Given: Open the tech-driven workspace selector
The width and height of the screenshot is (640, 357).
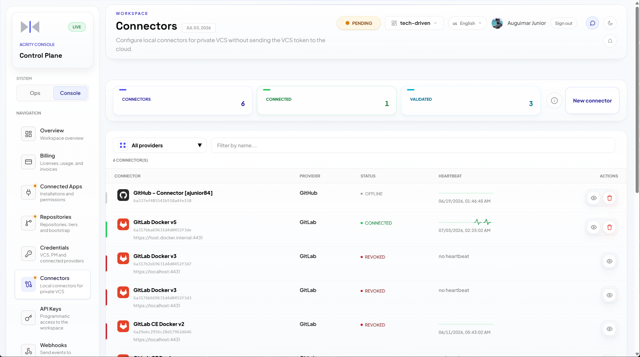Looking at the screenshot, I should point(414,23).
